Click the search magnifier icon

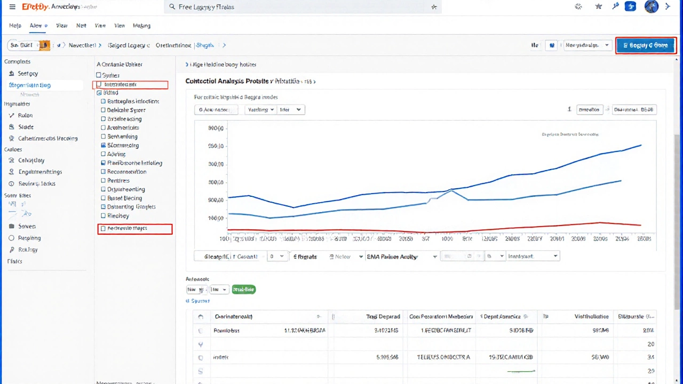point(172,7)
